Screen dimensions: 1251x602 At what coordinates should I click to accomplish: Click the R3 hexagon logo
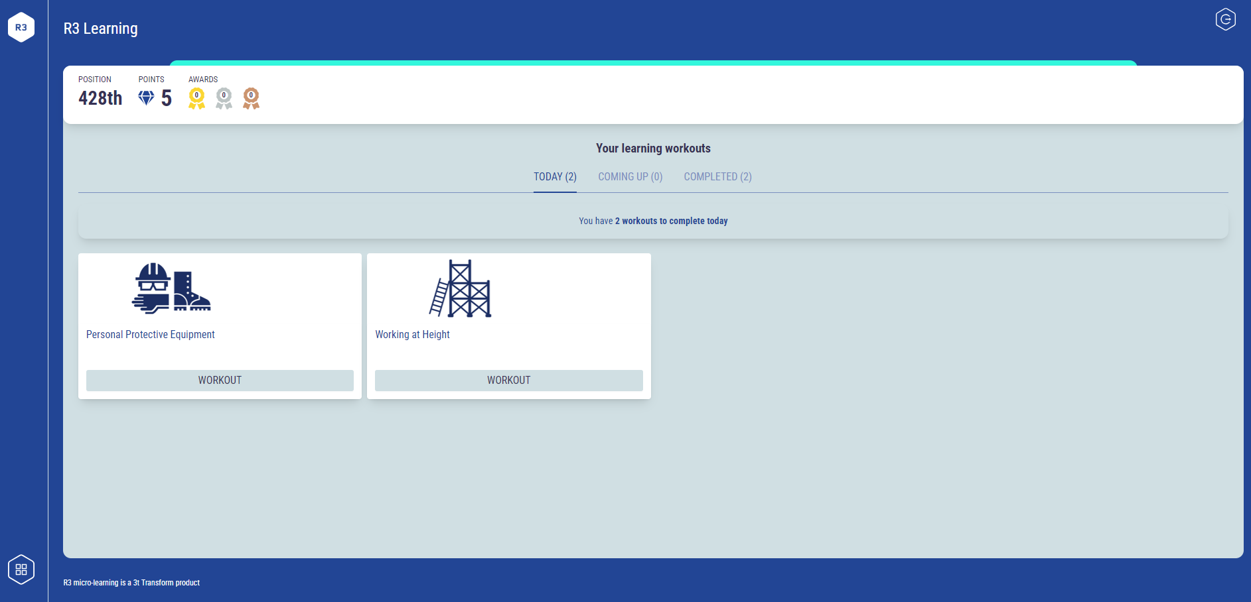tap(21, 27)
